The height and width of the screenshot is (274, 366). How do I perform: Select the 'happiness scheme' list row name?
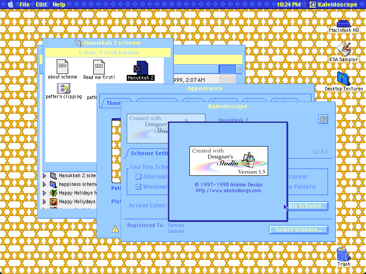[78, 184]
